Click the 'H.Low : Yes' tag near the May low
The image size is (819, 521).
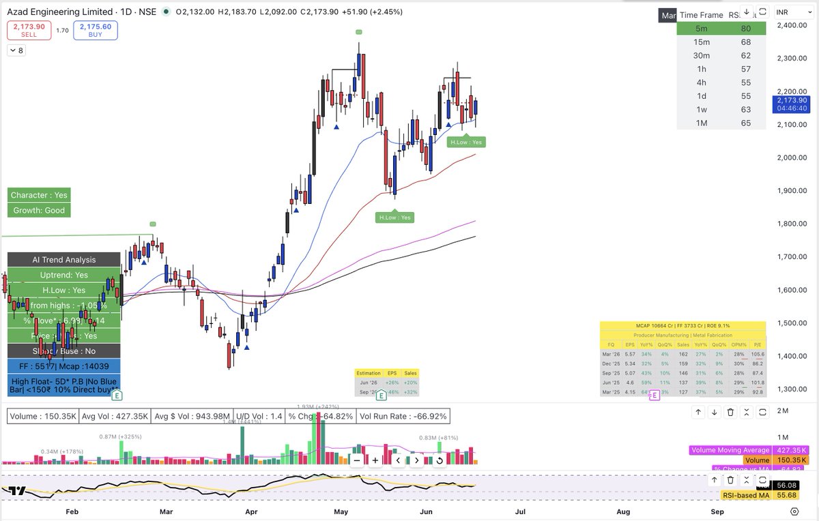396,217
